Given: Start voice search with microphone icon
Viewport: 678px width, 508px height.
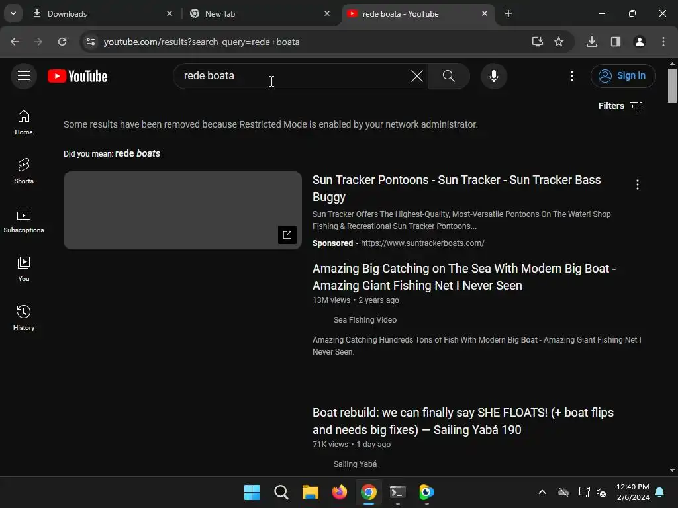Looking at the screenshot, I should (x=493, y=76).
